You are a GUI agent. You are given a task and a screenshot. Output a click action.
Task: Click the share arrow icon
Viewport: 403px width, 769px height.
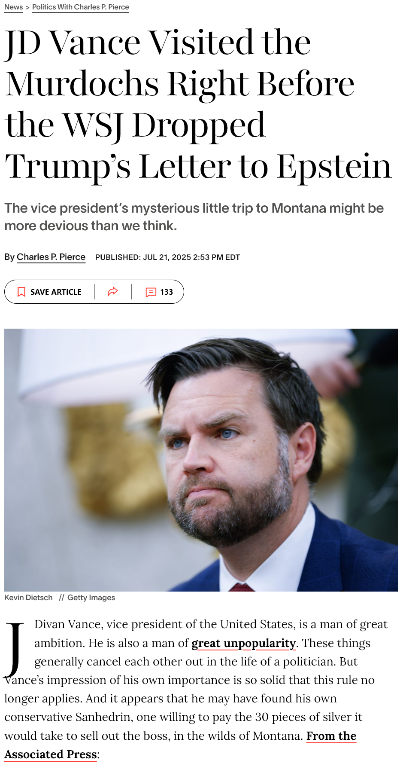113,292
